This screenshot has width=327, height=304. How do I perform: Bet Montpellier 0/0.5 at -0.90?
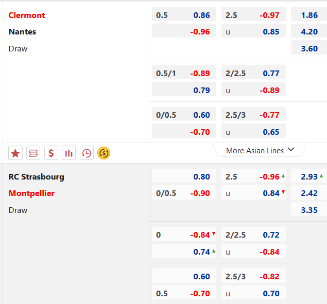pos(184,192)
